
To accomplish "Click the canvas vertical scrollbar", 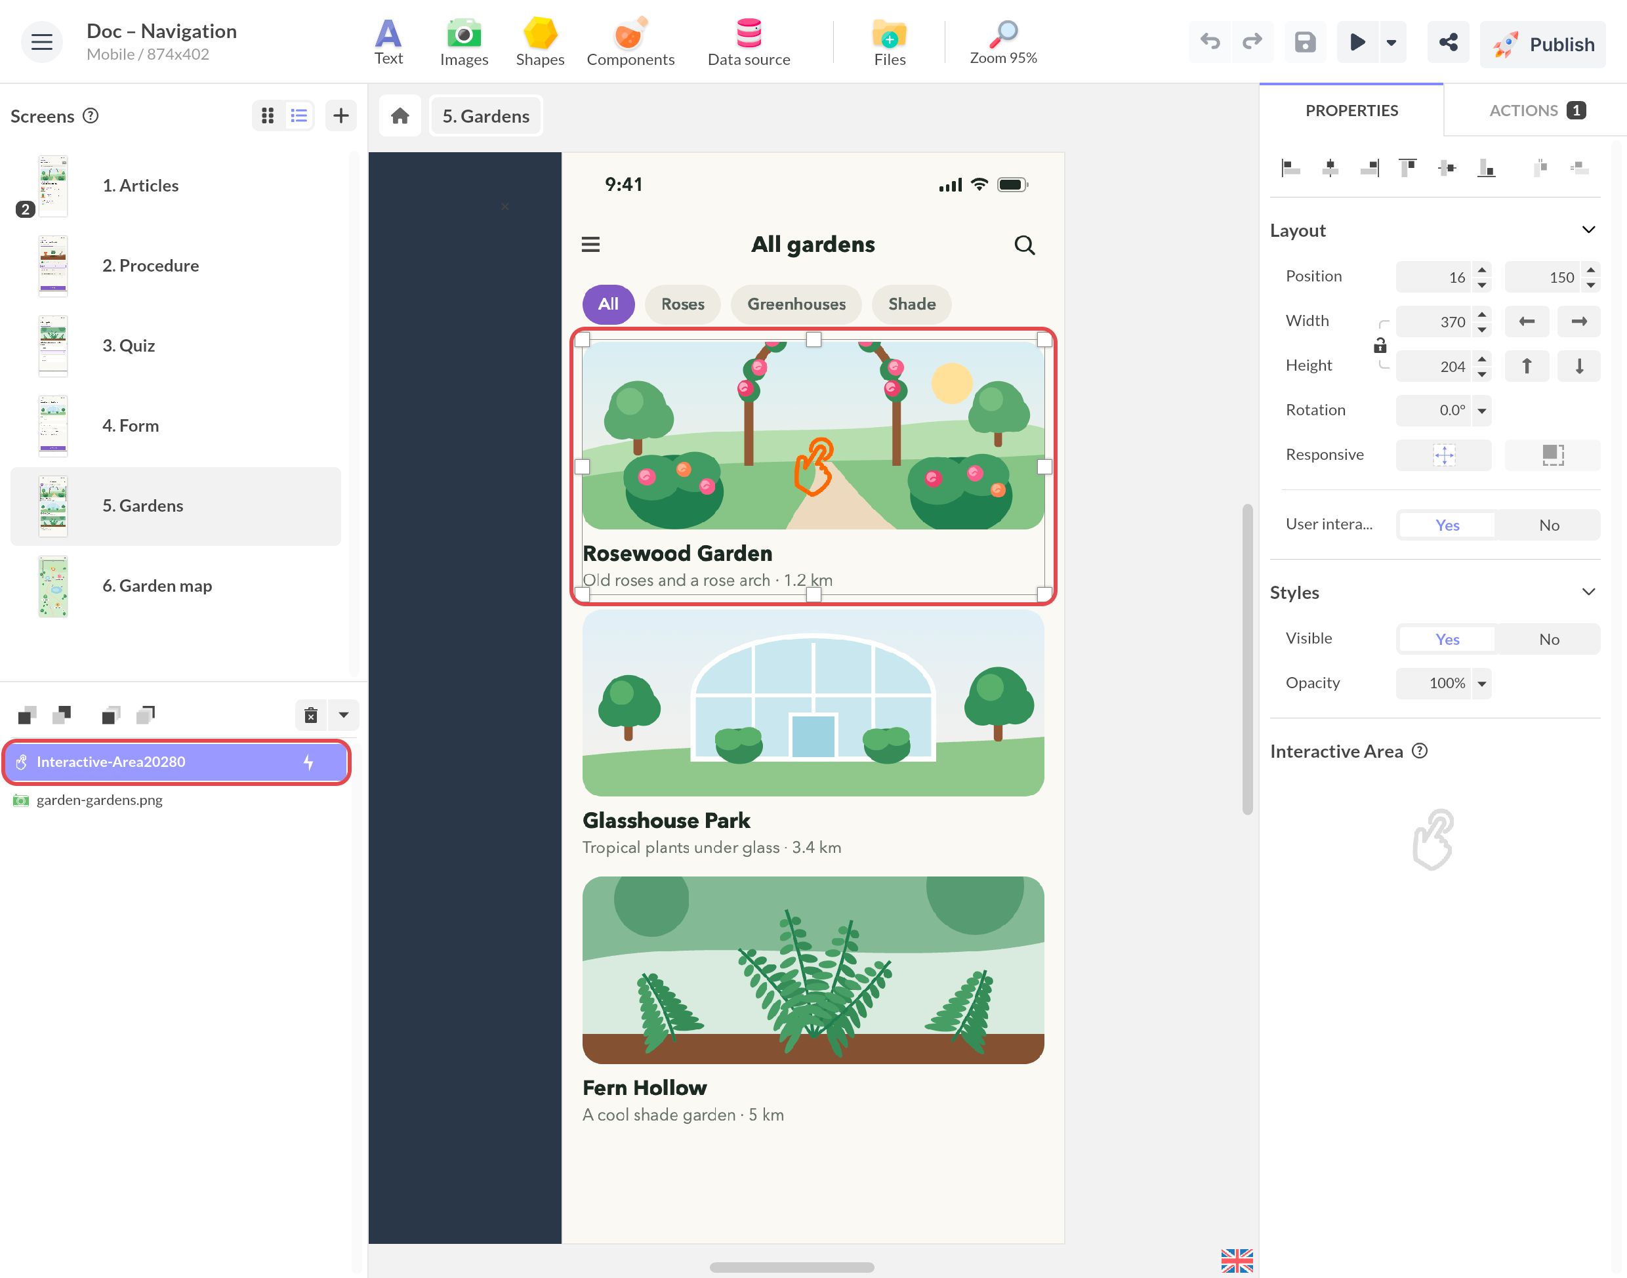I will pyautogui.click(x=1246, y=659).
